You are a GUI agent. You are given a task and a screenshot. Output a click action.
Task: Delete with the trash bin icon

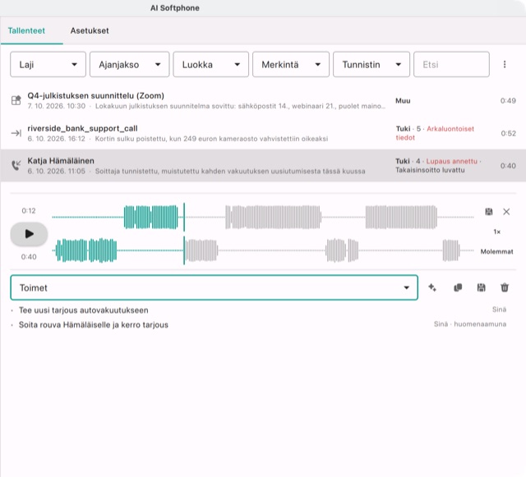[505, 287]
